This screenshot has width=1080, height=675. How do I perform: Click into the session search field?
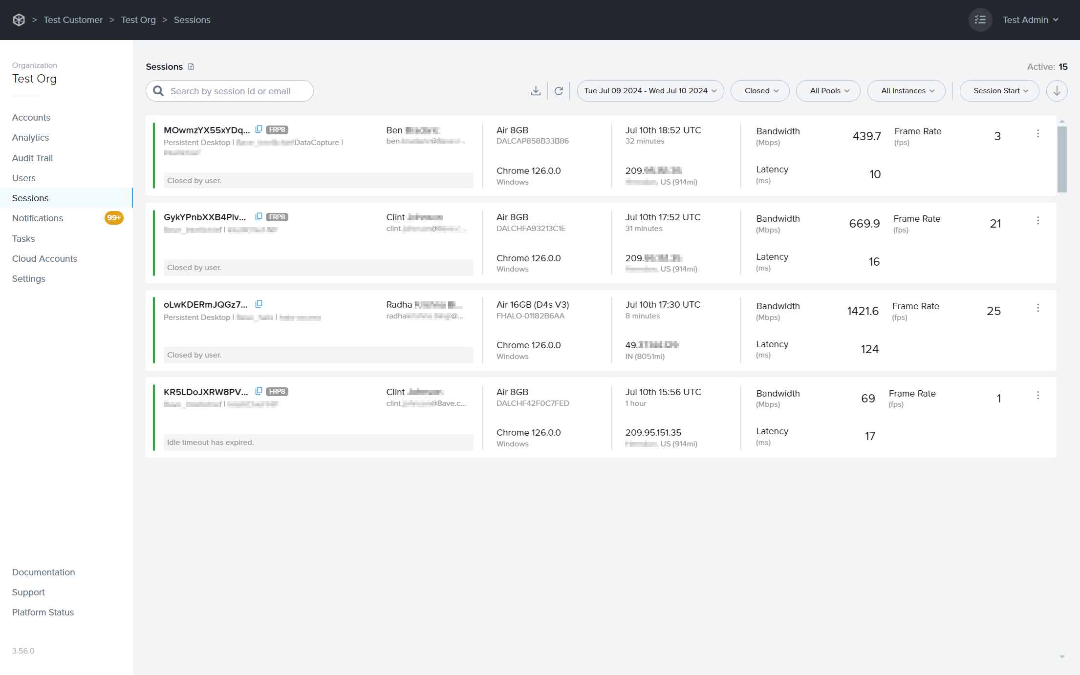[230, 91]
